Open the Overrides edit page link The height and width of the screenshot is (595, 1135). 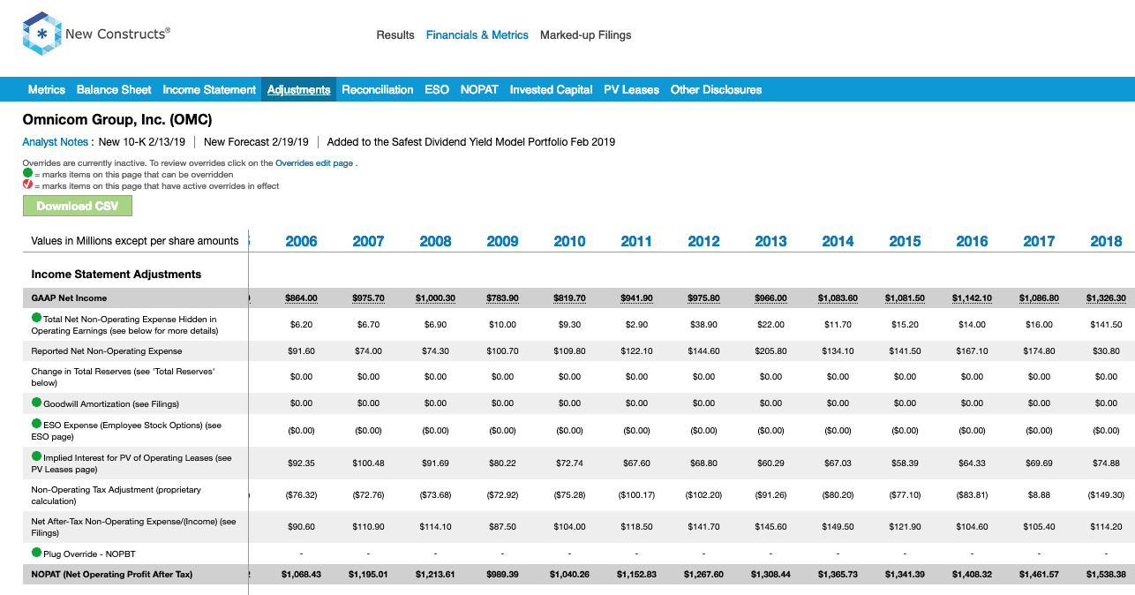coord(314,163)
